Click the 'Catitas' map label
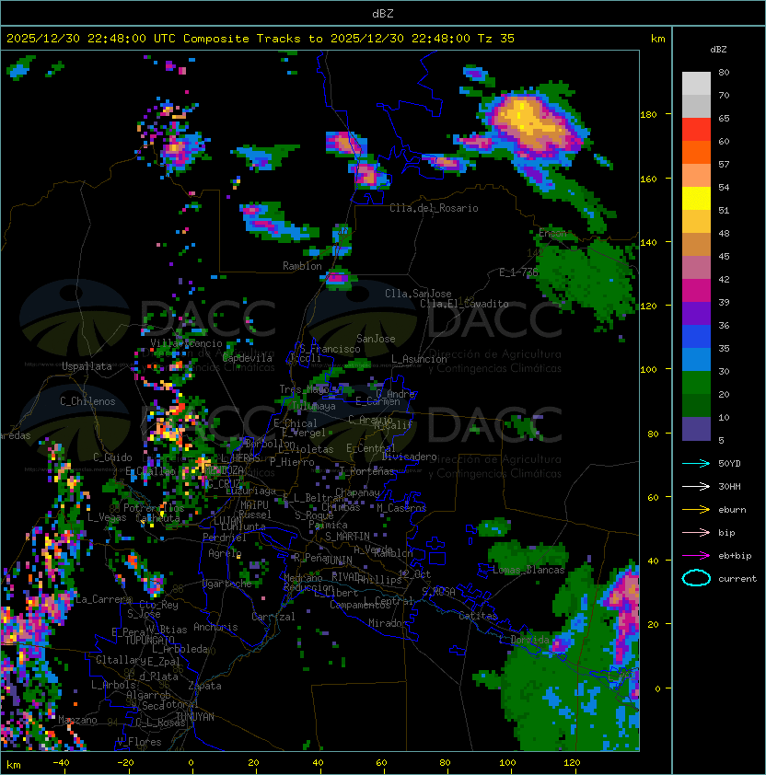This screenshot has height=775, width=766. 478,616
